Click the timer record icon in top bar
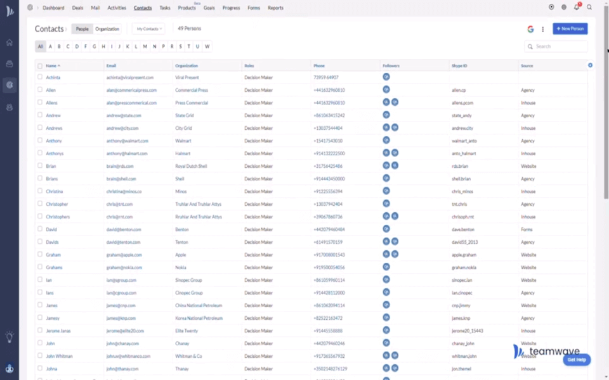 (551, 7)
